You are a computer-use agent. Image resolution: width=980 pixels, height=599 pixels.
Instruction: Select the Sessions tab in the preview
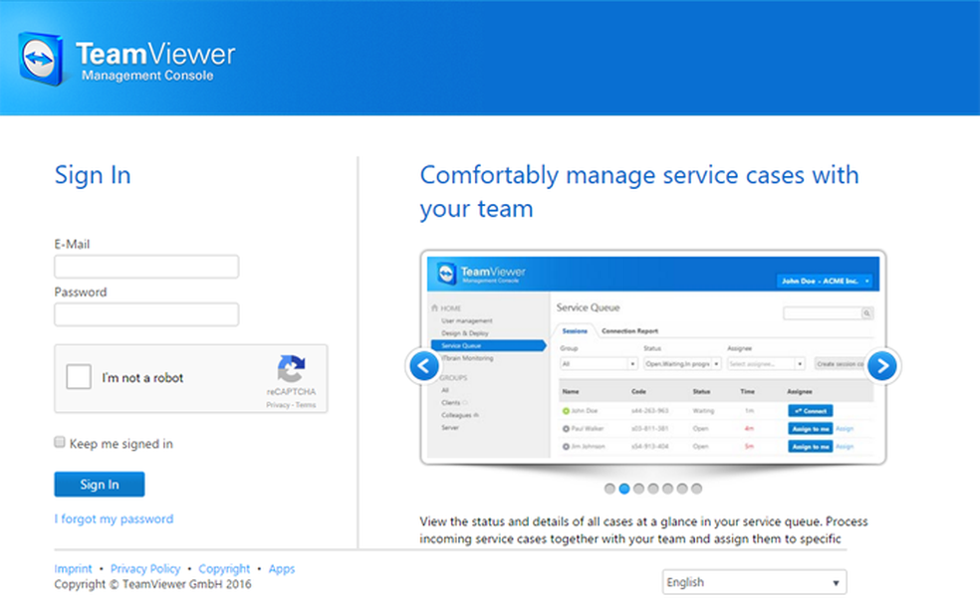[576, 329]
